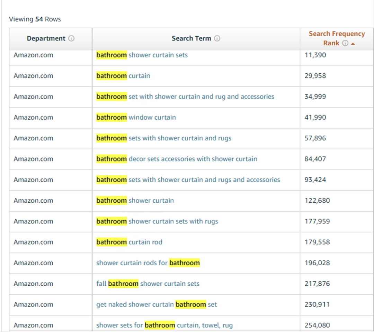Select the rank value 84,407
The image size is (374, 332).
[x=315, y=159]
